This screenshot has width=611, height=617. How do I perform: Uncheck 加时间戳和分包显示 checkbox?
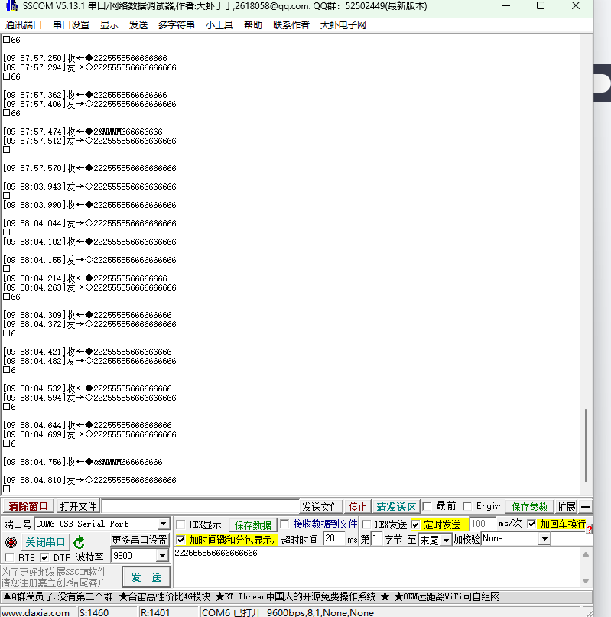(180, 540)
